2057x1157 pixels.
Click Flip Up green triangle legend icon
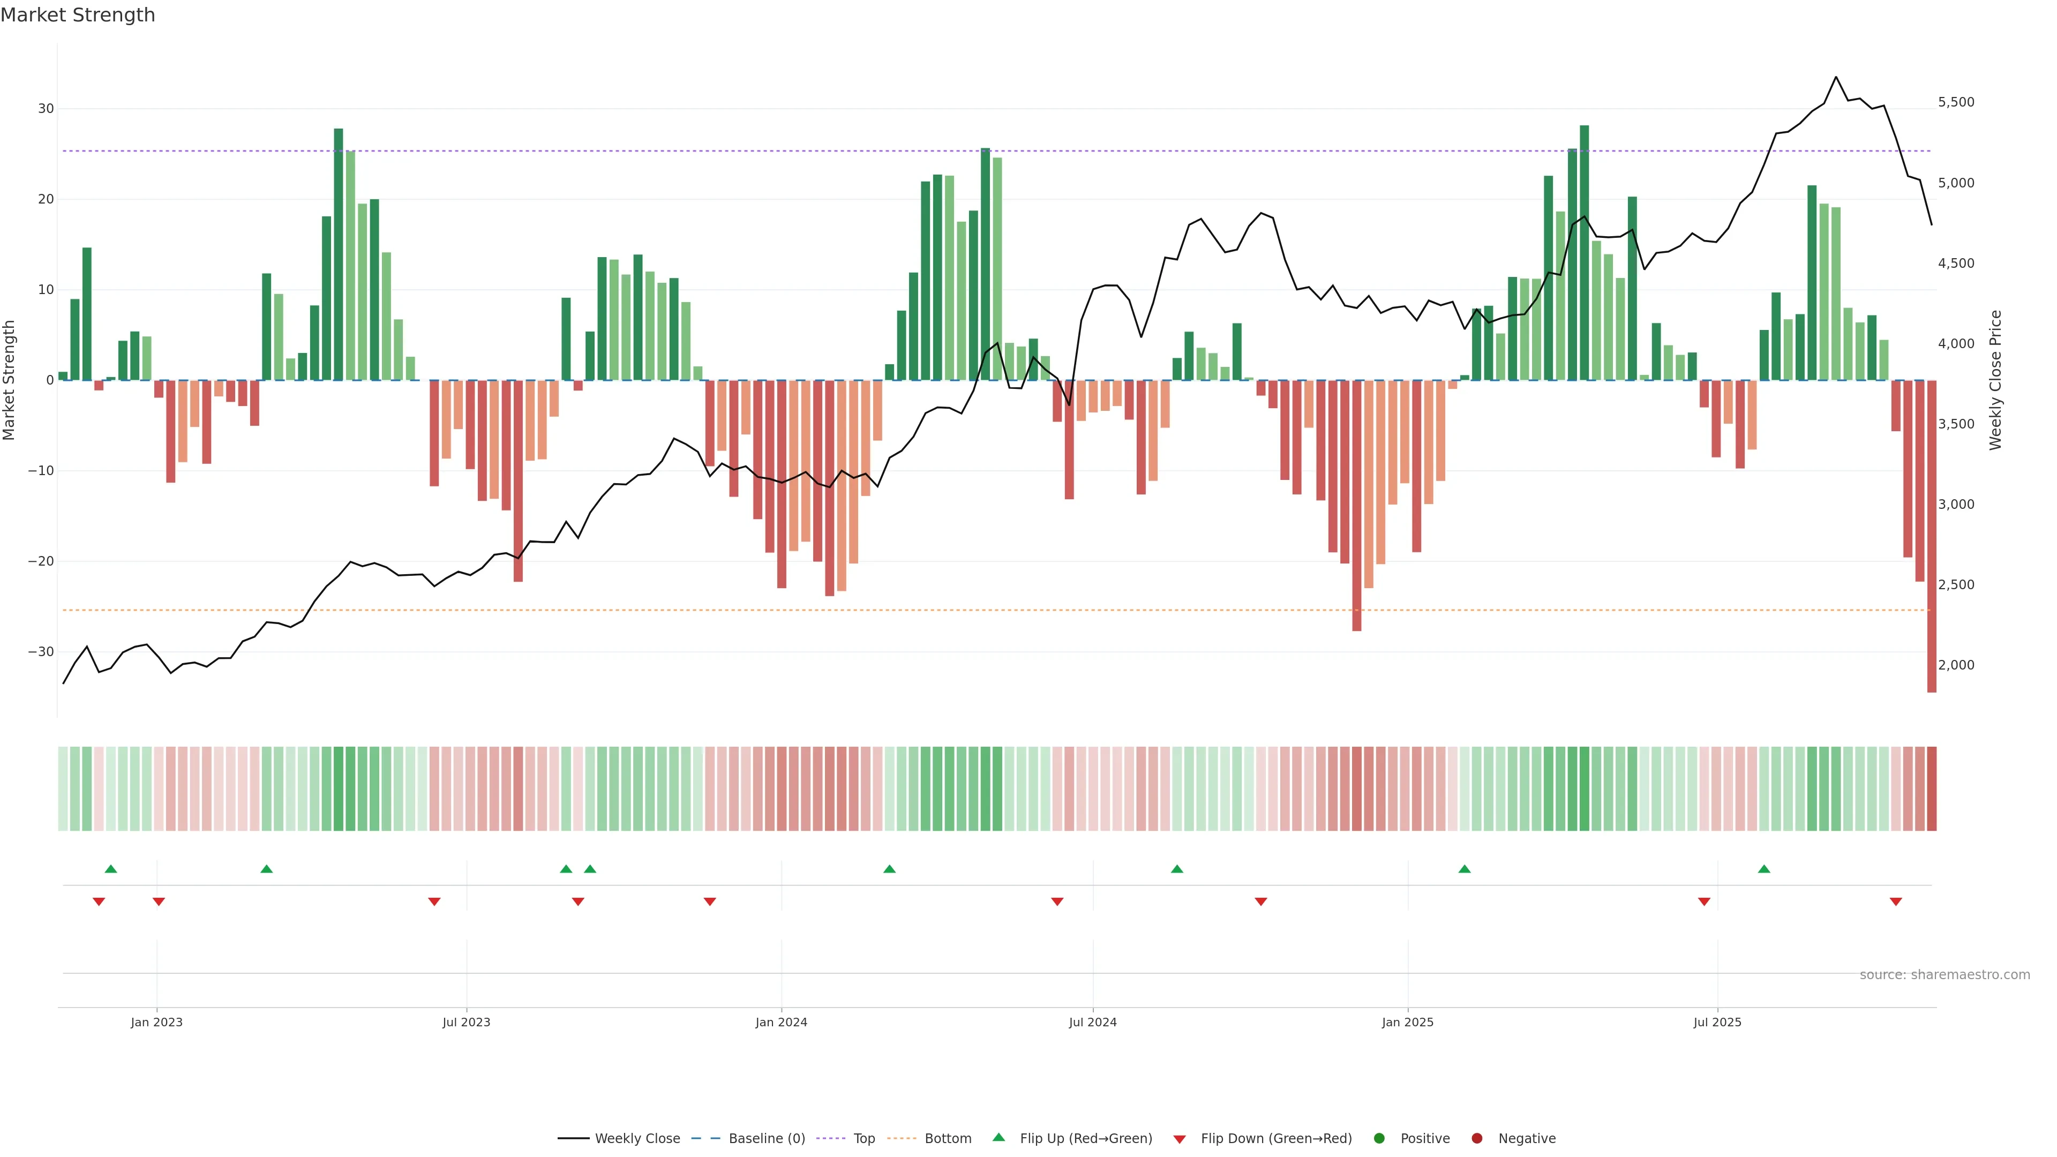998,1138
